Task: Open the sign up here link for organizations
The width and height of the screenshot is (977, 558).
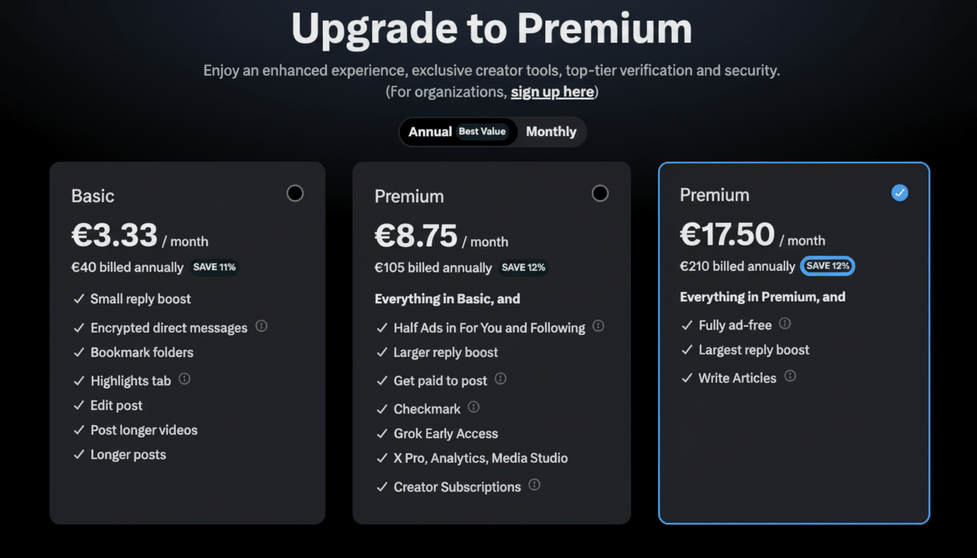Action: tap(552, 92)
